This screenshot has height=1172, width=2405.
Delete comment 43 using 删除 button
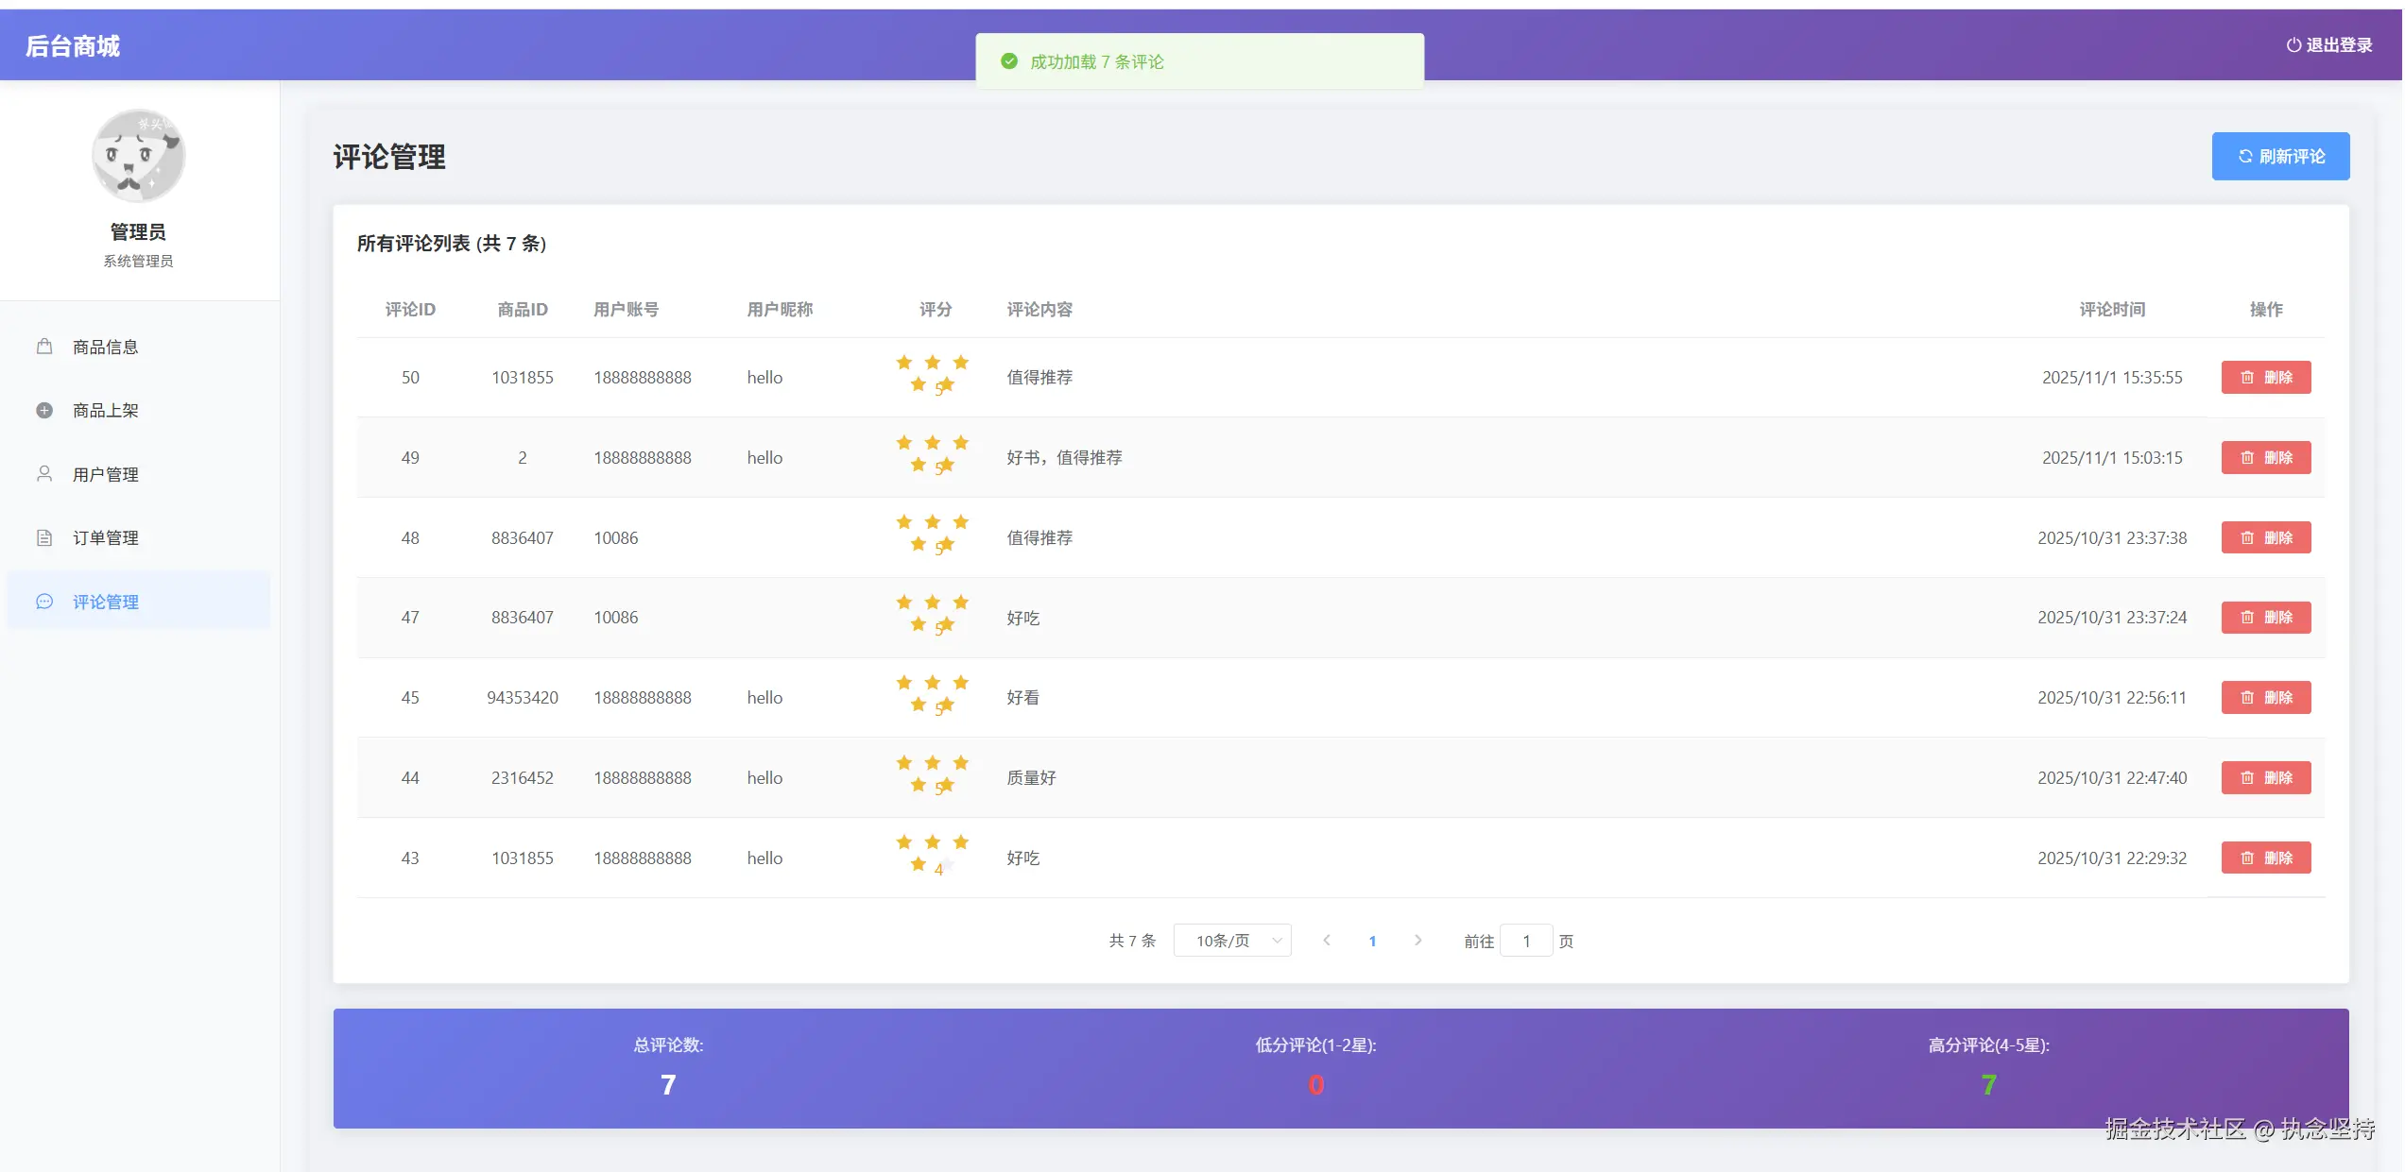tap(2265, 858)
